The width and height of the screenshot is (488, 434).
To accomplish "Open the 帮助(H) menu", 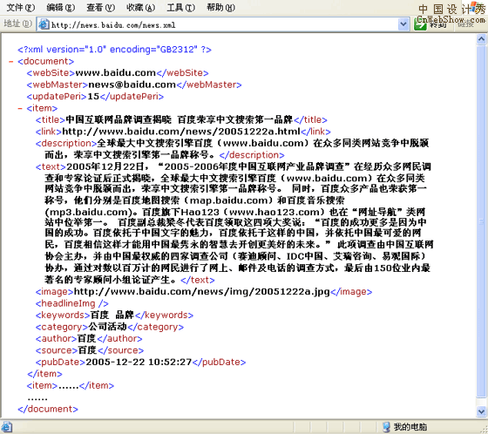I will click(x=220, y=7).
